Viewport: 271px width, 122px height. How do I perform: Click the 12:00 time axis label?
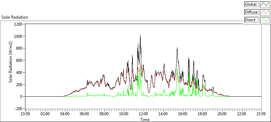pos(143,114)
